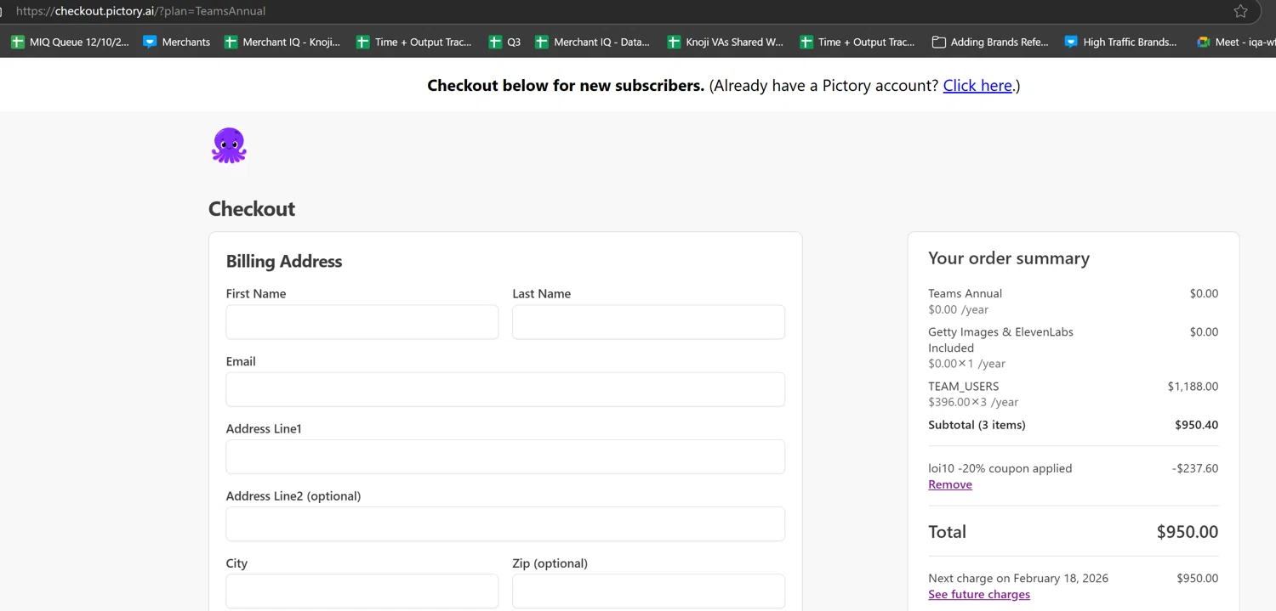Click the 'Total' label
This screenshot has width=1276, height=611.
tap(947, 532)
